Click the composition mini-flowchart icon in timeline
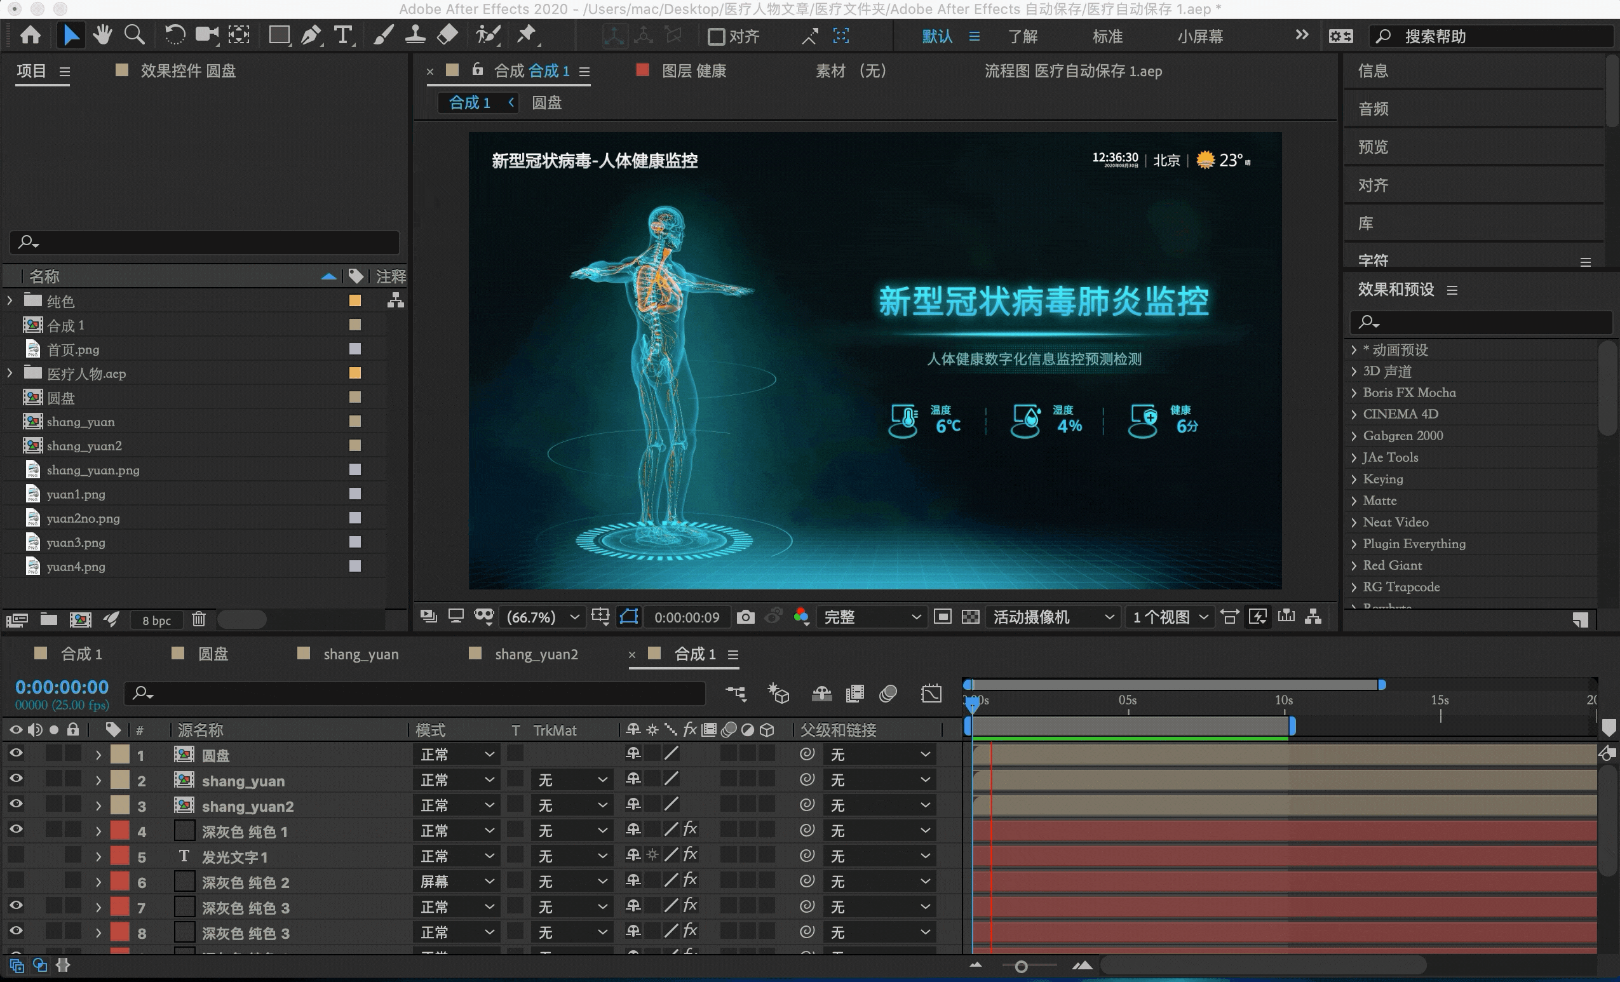1620x982 pixels. tap(736, 693)
